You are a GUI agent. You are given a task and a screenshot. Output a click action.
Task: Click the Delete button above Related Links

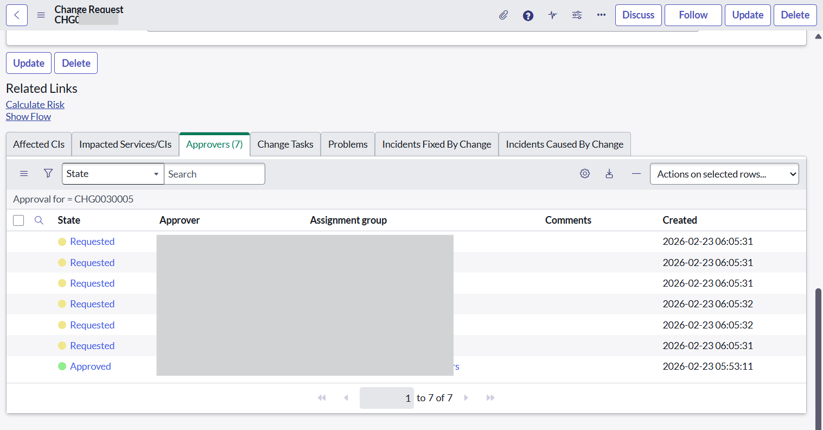click(76, 63)
